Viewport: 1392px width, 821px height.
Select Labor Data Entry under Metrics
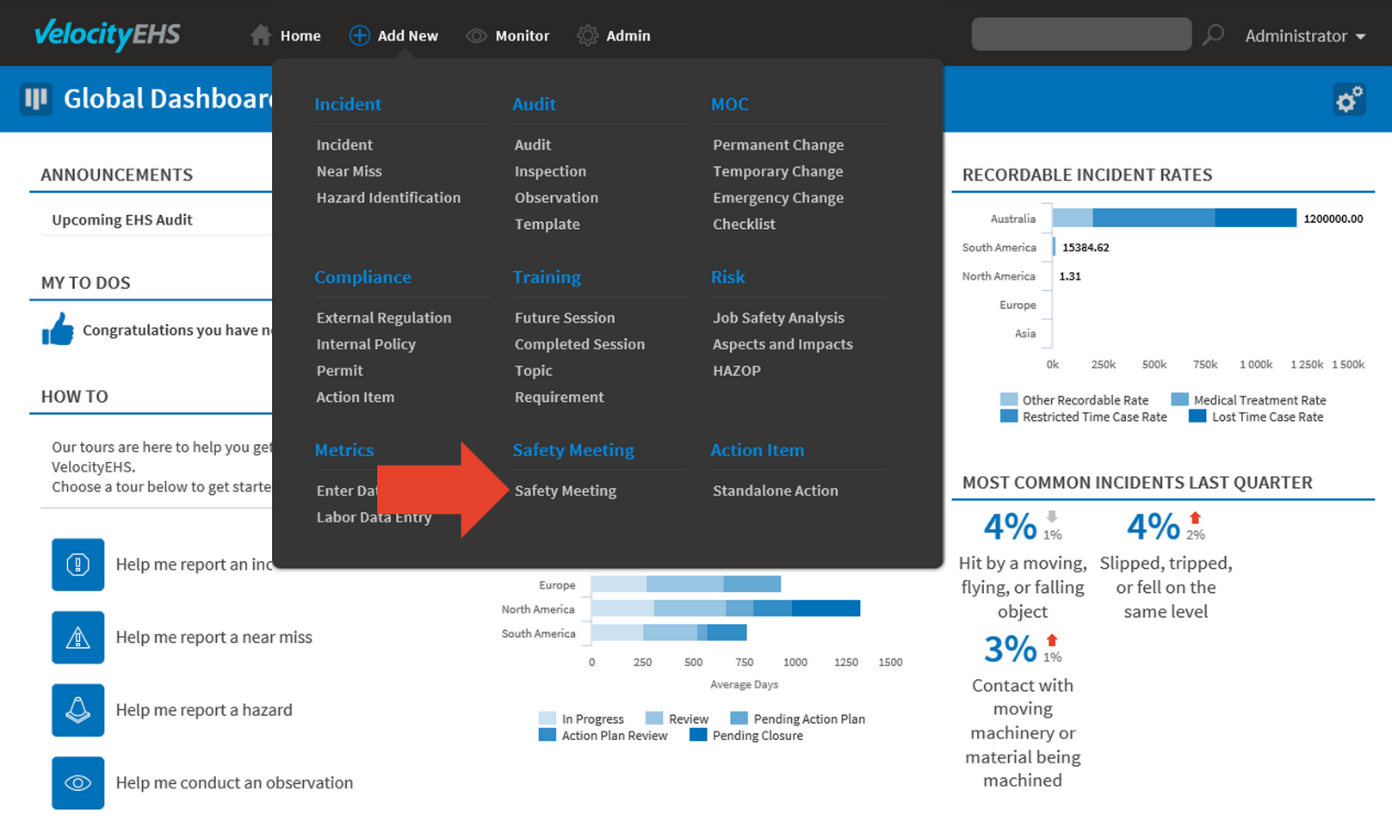tap(374, 517)
